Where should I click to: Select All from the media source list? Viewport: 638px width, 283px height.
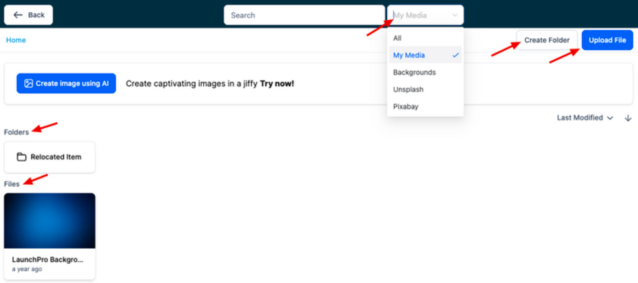(x=425, y=38)
